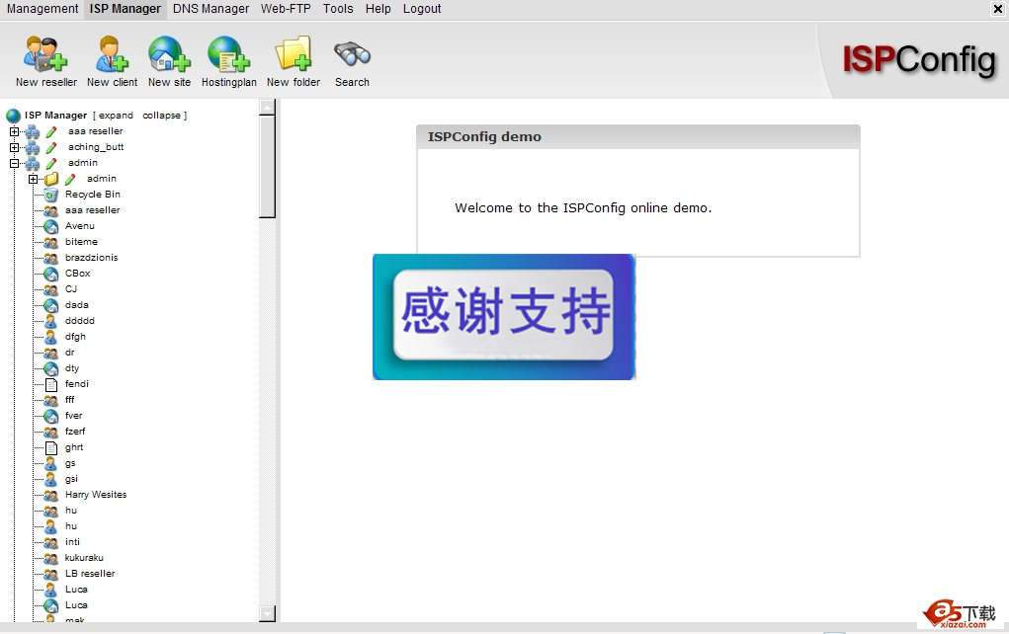Select the inti tree entry
The image size is (1009, 634).
pos(72,542)
